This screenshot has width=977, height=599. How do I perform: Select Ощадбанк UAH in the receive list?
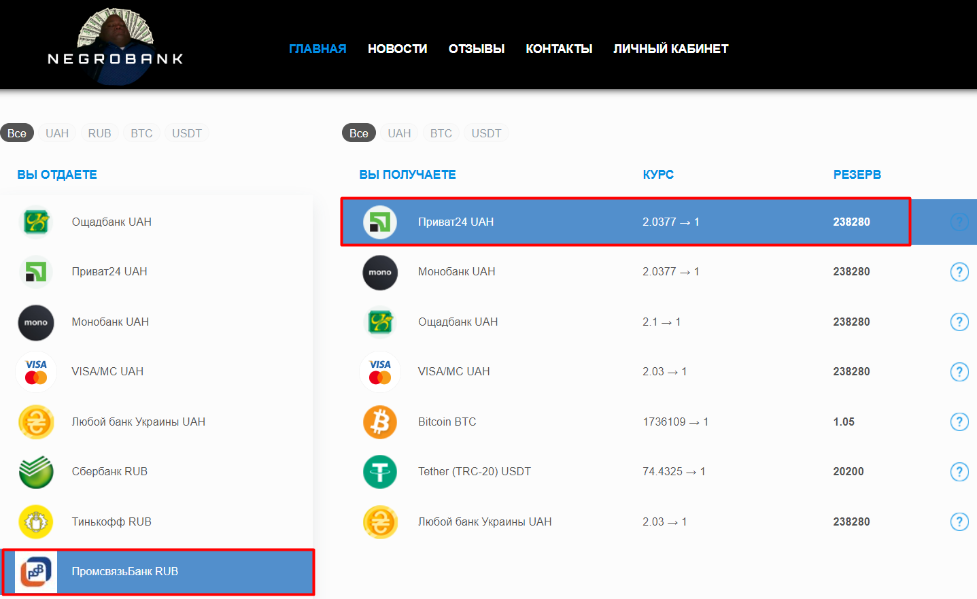[x=659, y=322]
